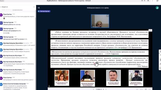Select the message 'Автореферат в каком семестре должны сдать?'
This screenshot has width=161, height=90.
(18, 80)
